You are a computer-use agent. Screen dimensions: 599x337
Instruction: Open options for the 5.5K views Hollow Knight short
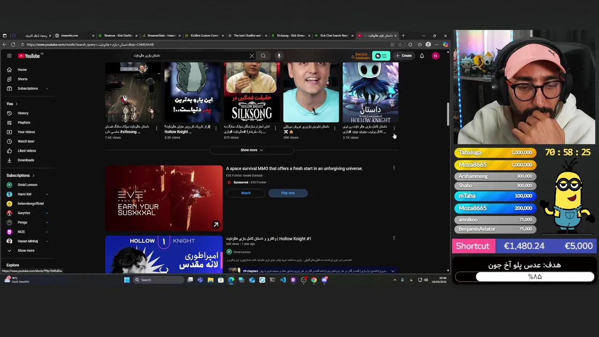pyautogui.click(x=216, y=128)
